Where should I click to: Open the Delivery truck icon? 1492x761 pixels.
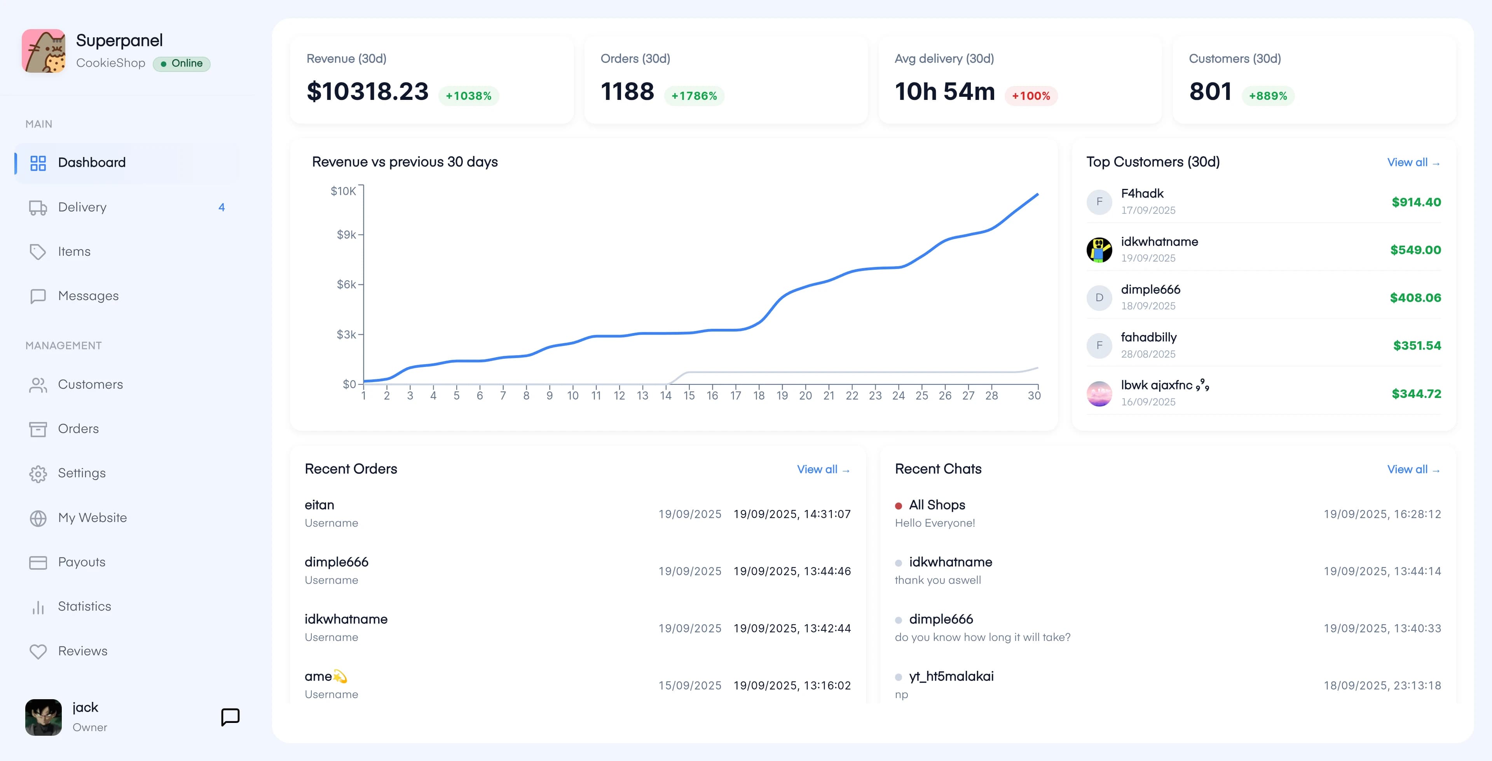click(38, 207)
